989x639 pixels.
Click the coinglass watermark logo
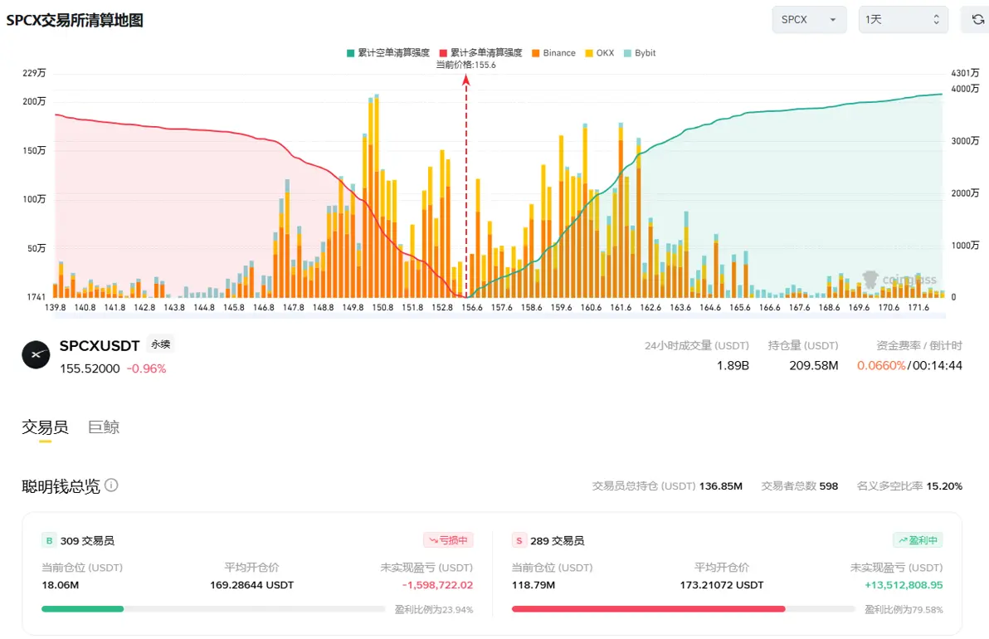[x=899, y=280]
